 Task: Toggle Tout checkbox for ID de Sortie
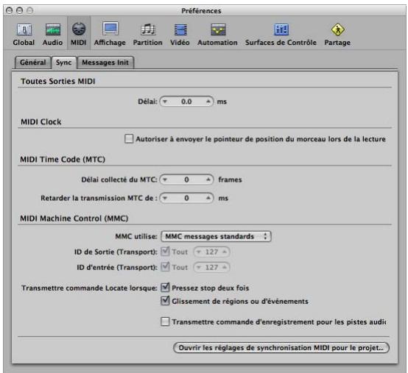click(165, 252)
